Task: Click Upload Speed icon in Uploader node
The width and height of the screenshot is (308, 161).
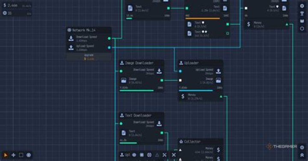Action: tap(219, 71)
